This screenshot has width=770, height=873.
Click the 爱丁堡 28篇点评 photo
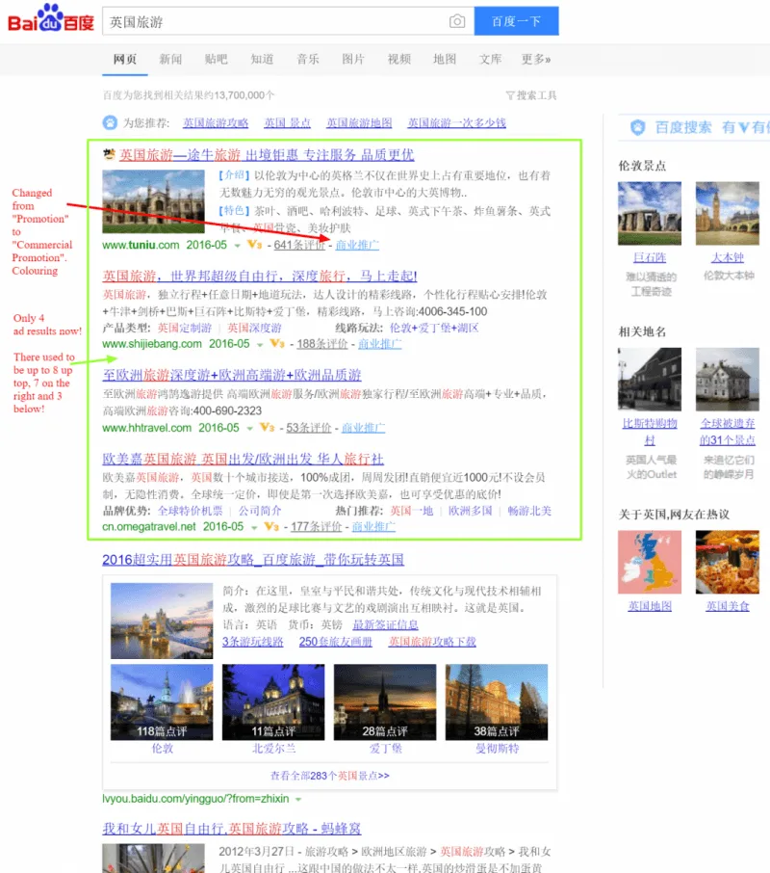[385, 702]
